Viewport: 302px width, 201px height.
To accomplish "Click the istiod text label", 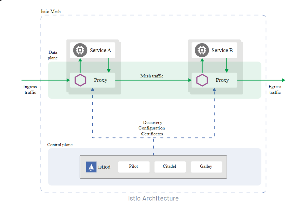I will (104, 167).
